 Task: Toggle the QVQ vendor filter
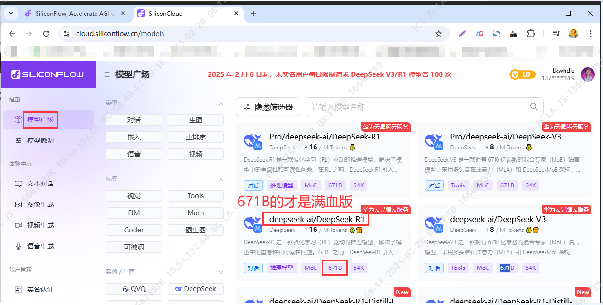(x=134, y=289)
